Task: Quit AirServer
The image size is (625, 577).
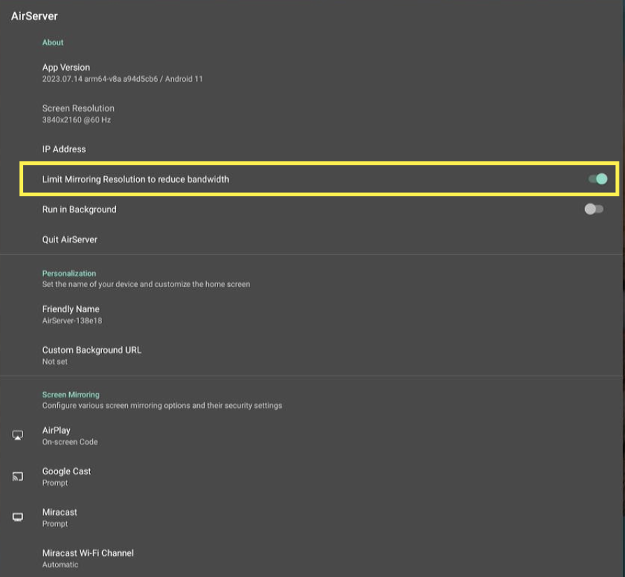Action: click(x=70, y=240)
